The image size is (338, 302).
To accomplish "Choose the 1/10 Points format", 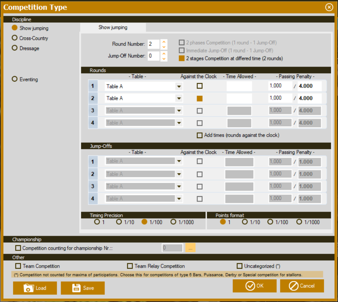I will [245, 222].
